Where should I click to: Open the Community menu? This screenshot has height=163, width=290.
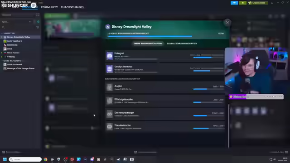coord(49,7)
